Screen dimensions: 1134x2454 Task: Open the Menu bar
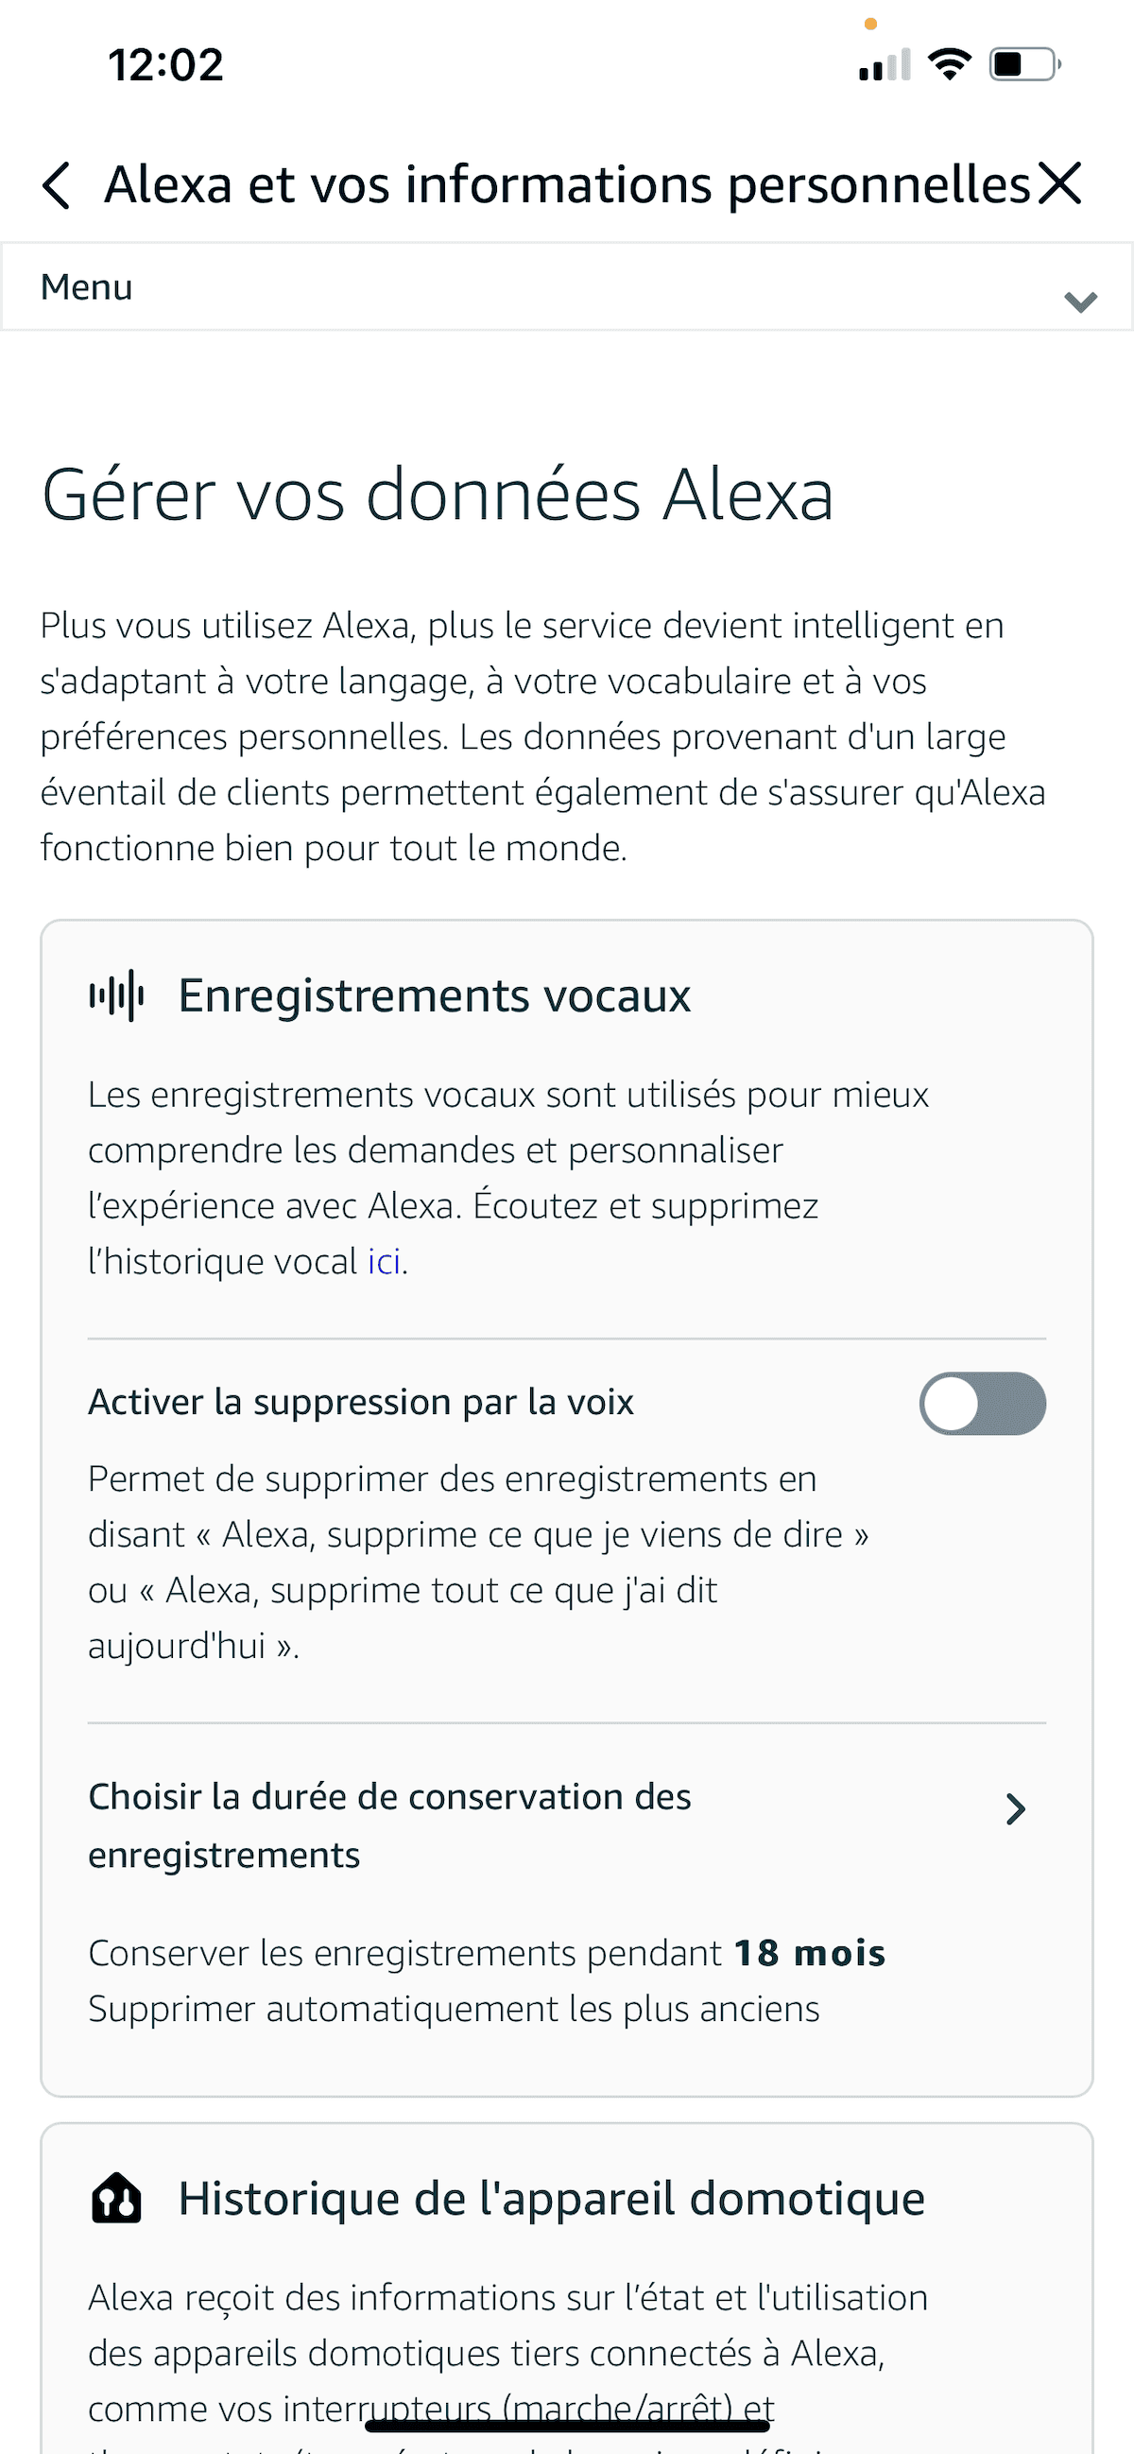(x=566, y=287)
